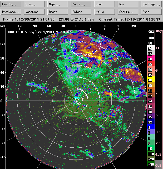The image size is (163, 169).
Task: Select the 40 dBZ yellow color swatch
Action: click(151, 79)
